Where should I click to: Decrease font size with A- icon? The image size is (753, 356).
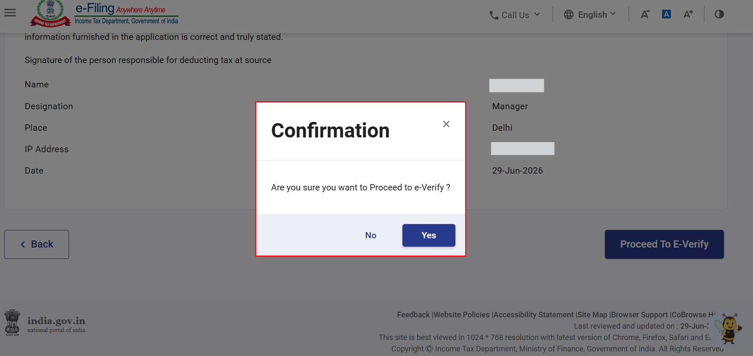click(x=645, y=14)
